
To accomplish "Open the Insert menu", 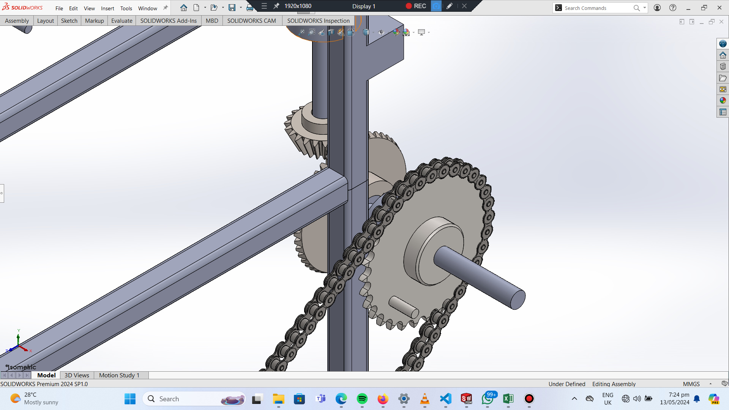I will point(107,8).
